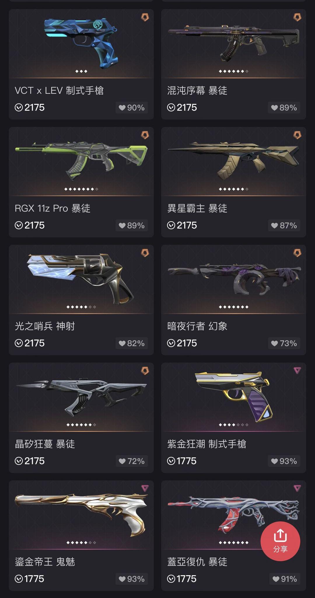Toggle the 73% like badge on 暗夜行者 幻象
Screen dimensions: 315x598
[284, 343]
